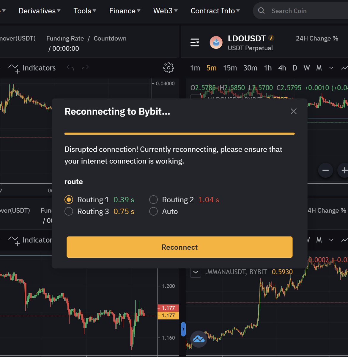This screenshot has height=357, width=348.
Task: Switch LDOUSDT chart to 4h timeframe
Action: (x=282, y=68)
